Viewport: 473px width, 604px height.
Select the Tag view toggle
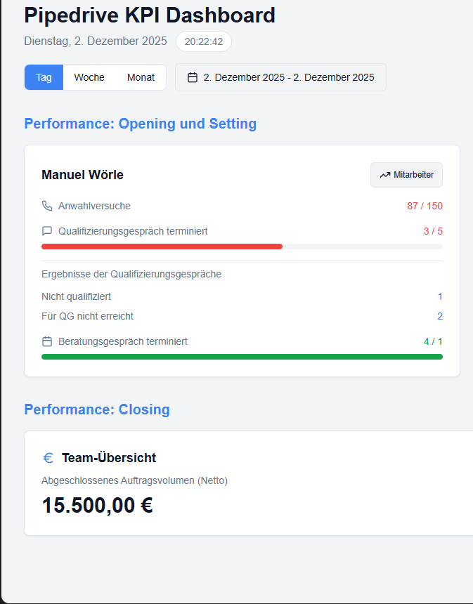[43, 77]
